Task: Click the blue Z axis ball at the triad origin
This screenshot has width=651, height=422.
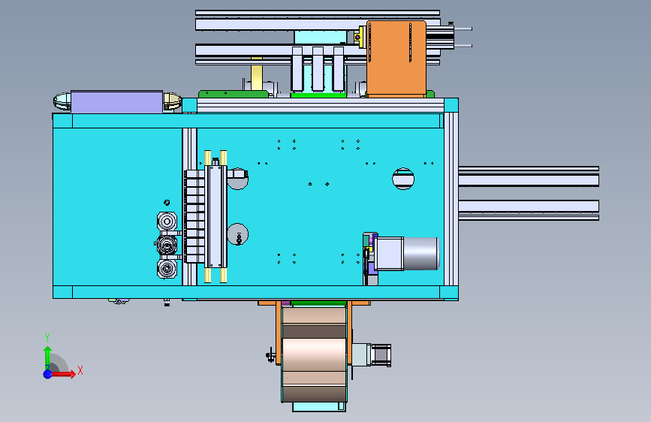Action: (x=48, y=374)
